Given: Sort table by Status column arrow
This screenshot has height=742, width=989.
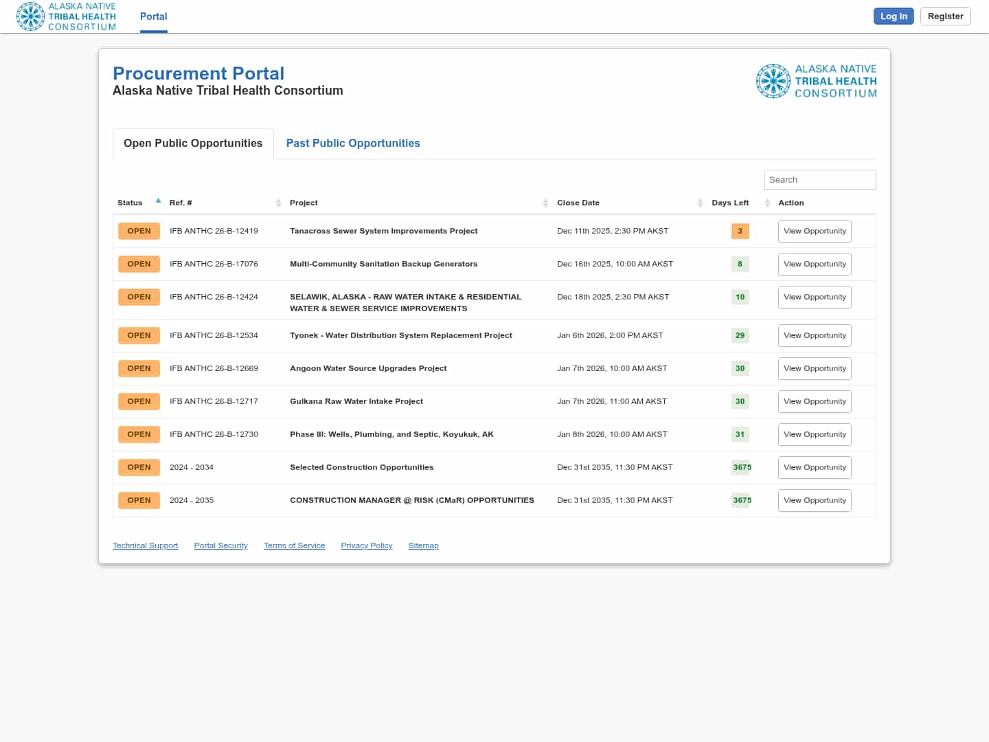Looking at the screenshot, I should (158, 201).
